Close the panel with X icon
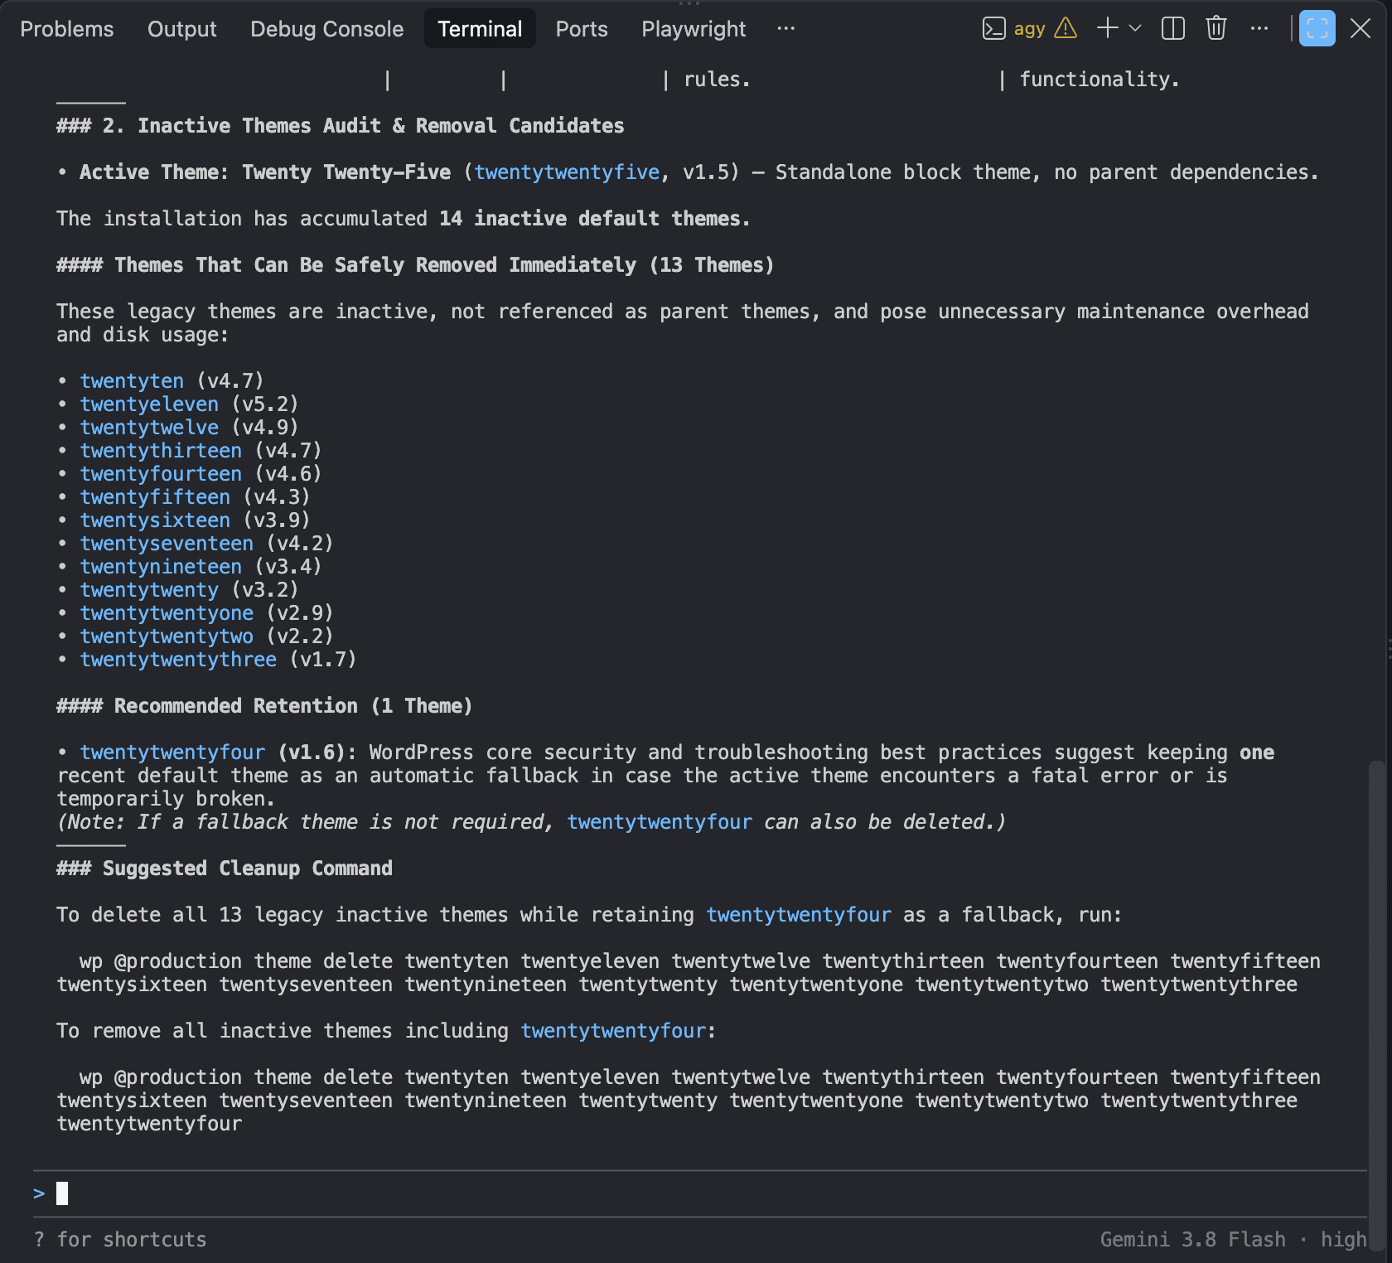1392x1263 pixels. [1361, 29]
